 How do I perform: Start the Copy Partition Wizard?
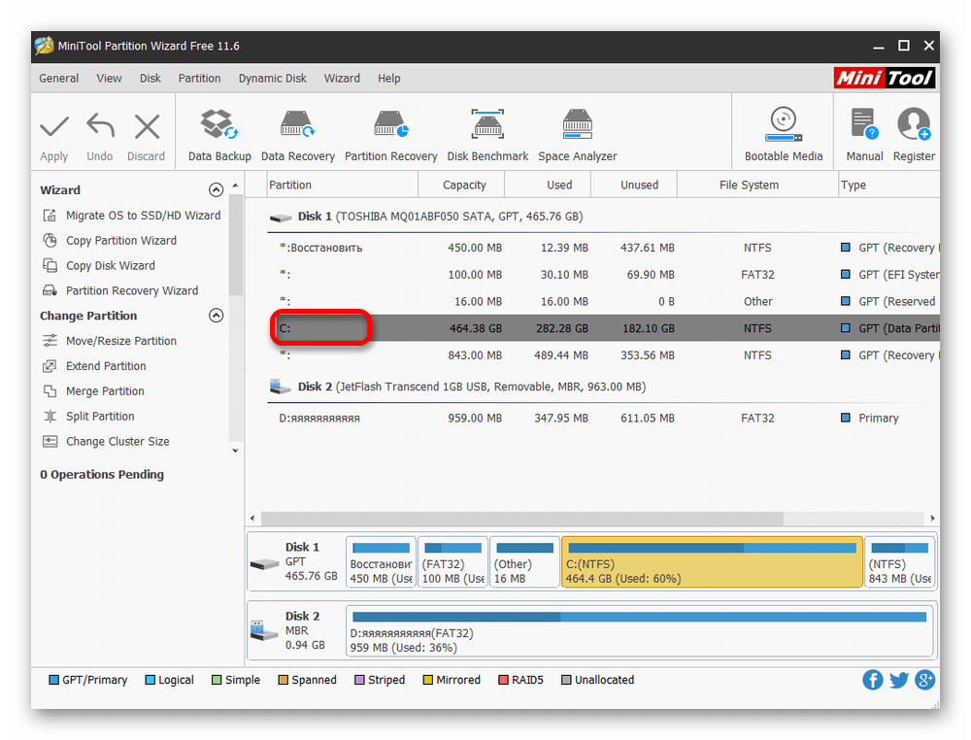(x=121, y=240)
